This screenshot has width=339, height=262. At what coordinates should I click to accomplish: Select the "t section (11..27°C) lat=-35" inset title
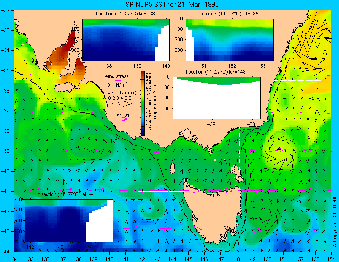point(229,14)
